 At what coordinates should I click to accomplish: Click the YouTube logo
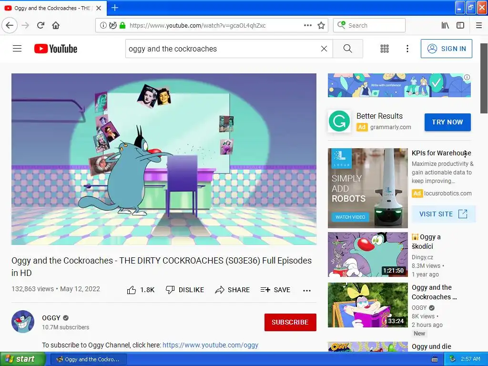[56, 49]
